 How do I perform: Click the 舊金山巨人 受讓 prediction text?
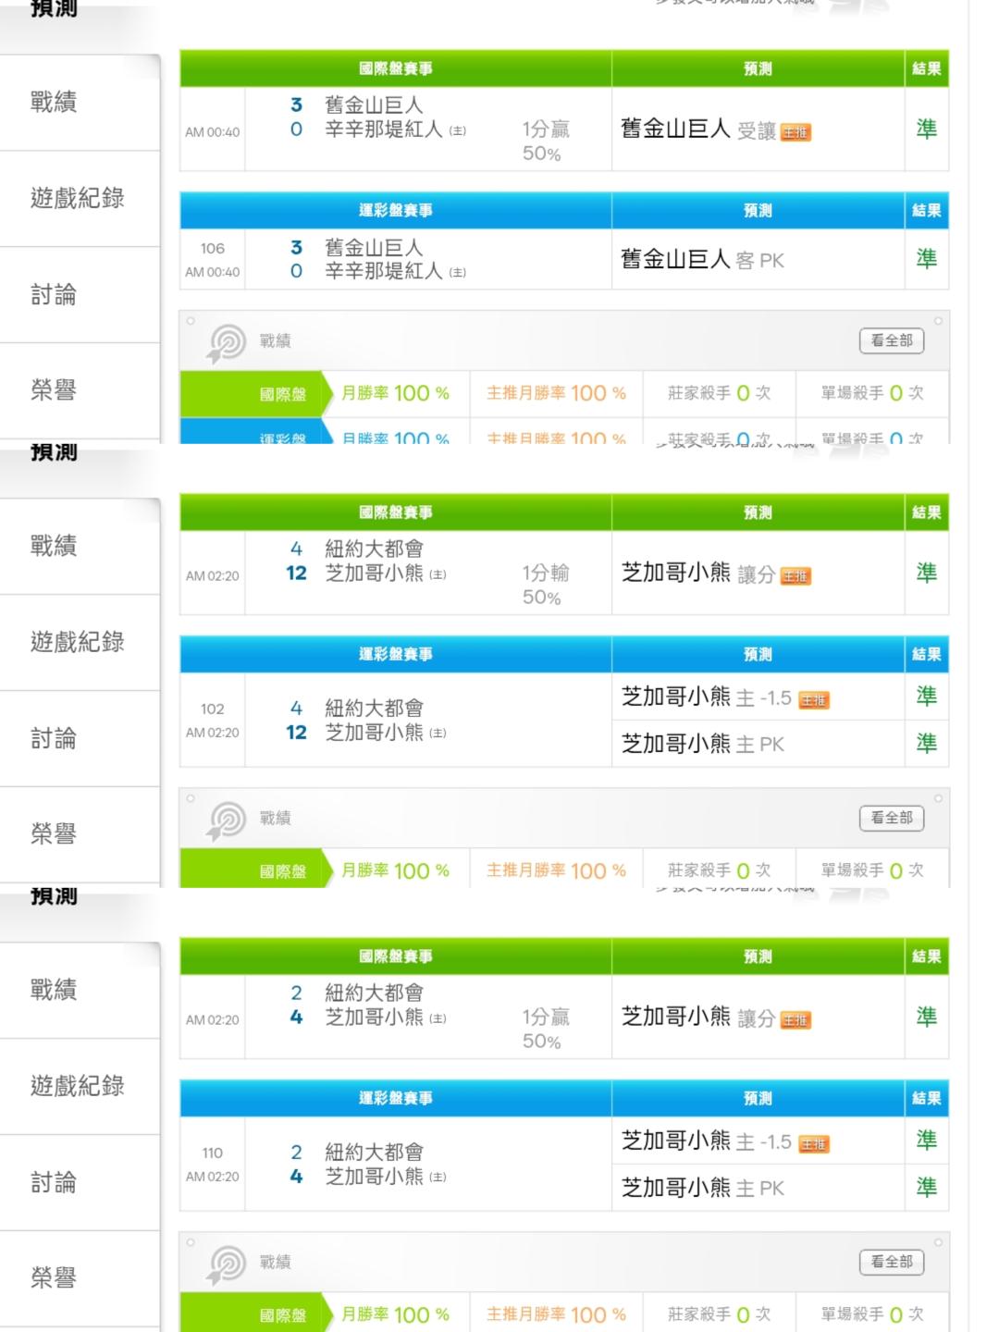tap(697, 129)
